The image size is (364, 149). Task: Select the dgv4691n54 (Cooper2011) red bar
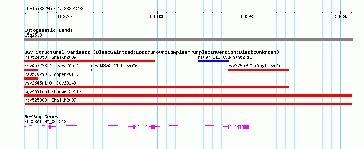pos(188,96)
